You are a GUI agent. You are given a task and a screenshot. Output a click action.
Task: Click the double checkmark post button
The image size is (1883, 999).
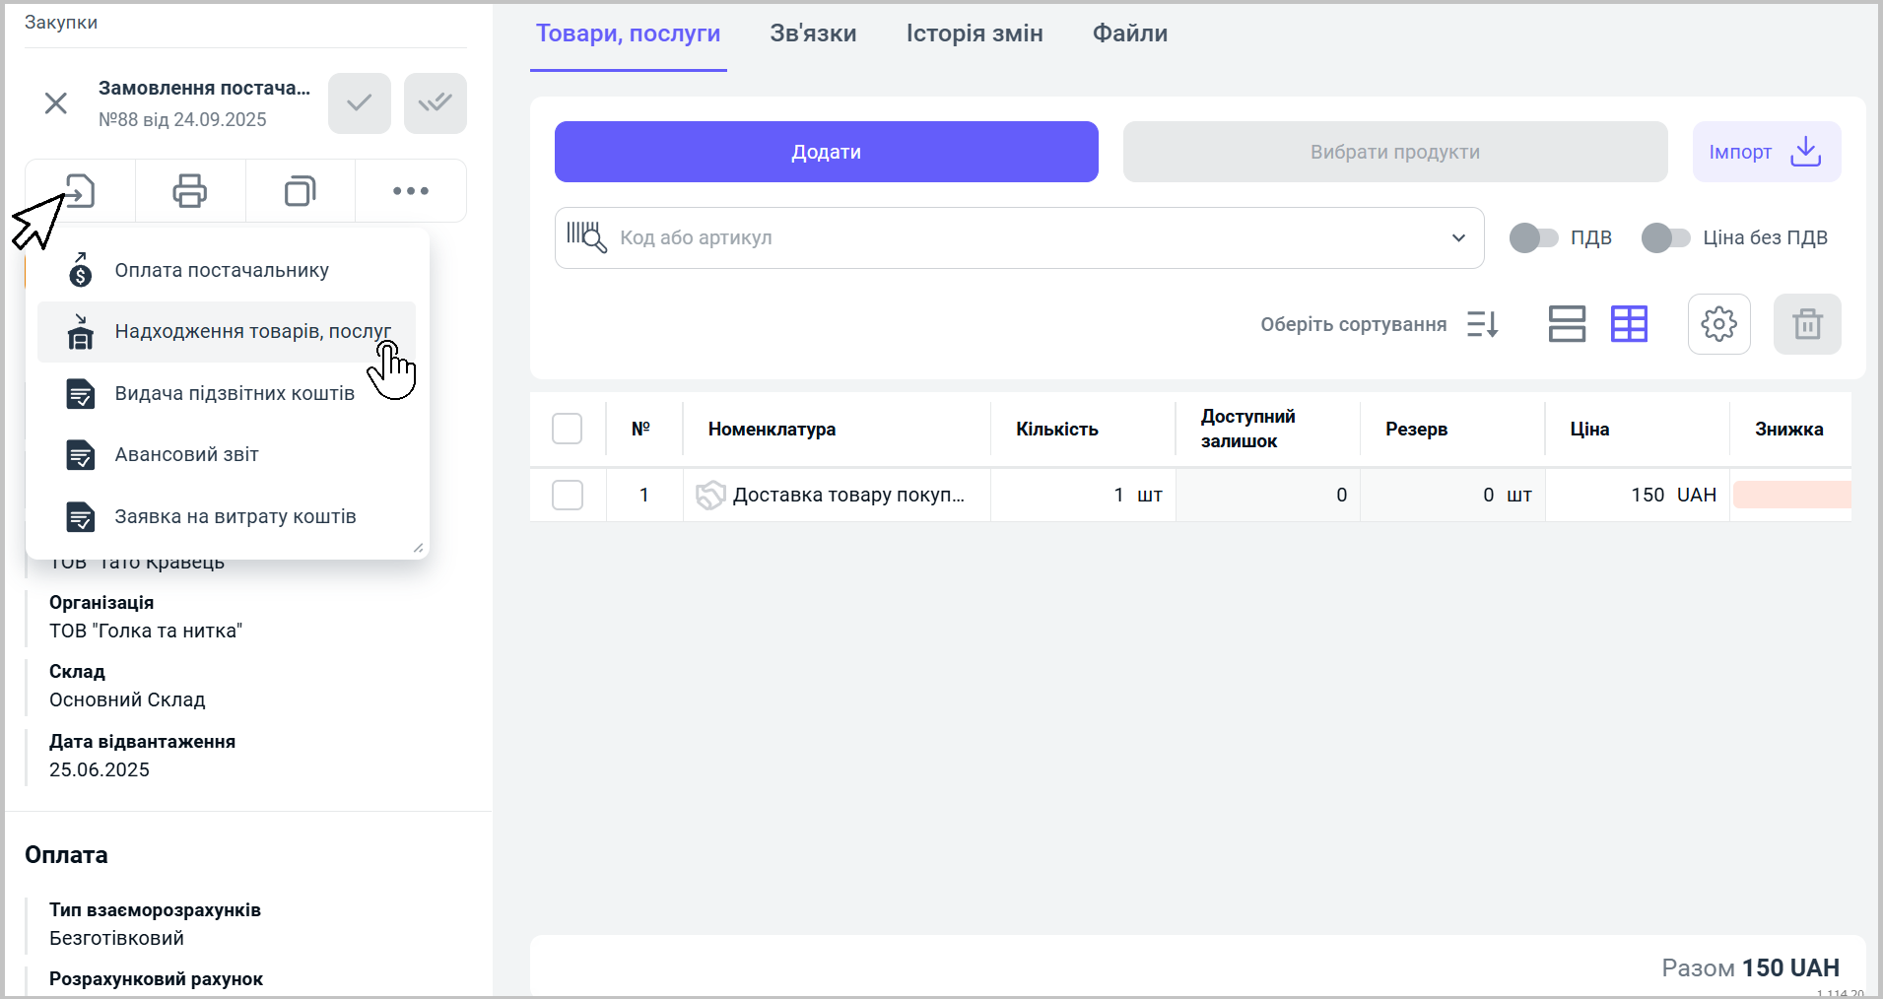[435, 102]
